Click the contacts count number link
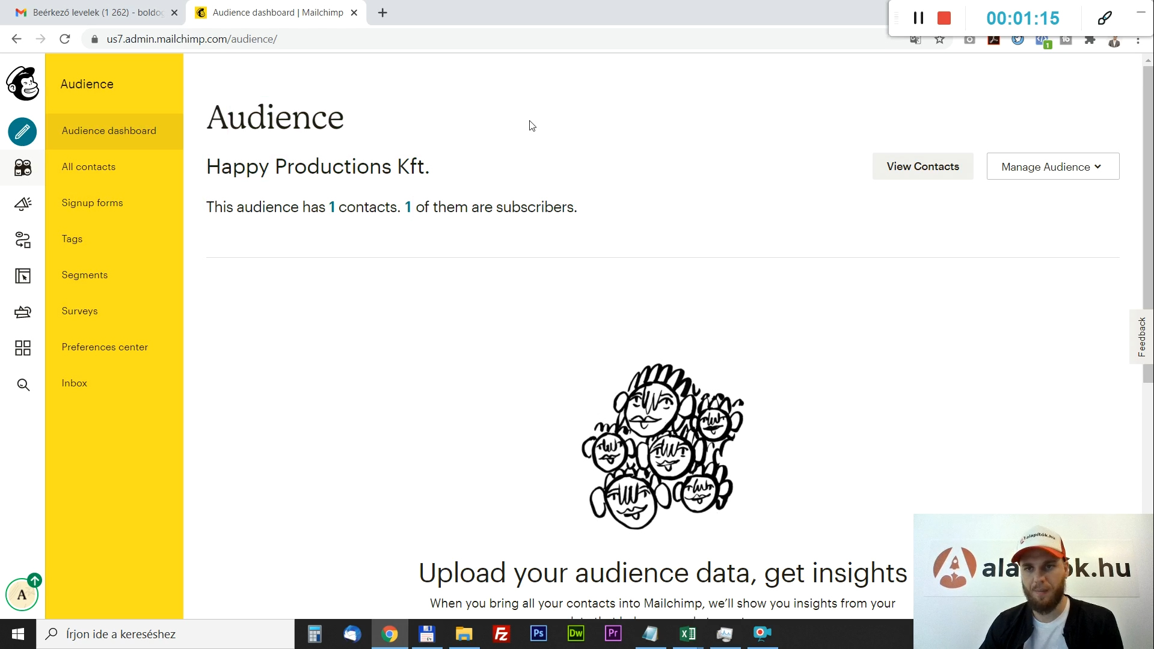 click(332, 207)
